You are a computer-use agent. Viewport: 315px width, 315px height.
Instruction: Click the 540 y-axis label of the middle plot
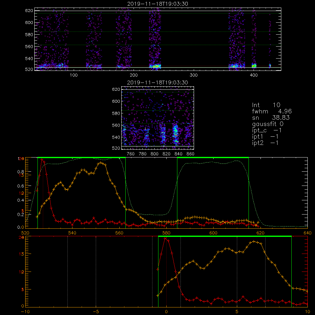116,137
